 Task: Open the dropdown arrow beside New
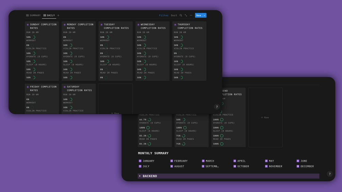tap(205, 15)
